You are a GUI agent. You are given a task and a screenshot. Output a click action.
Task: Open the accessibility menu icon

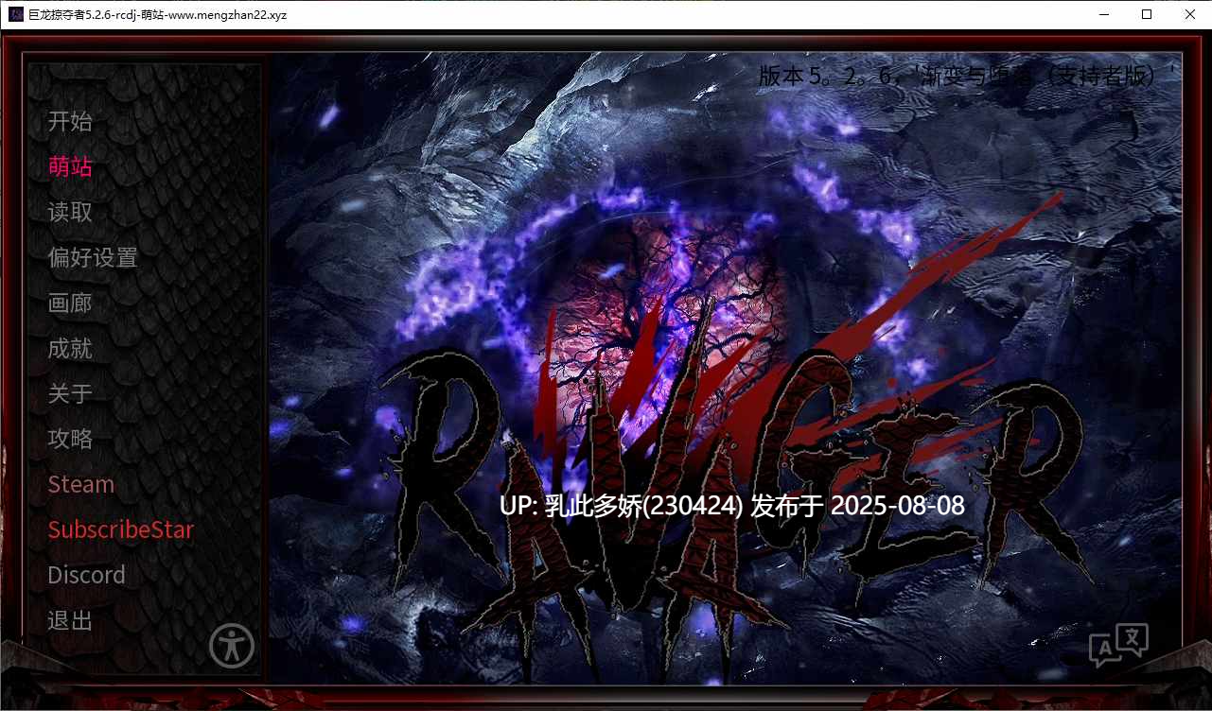[x=232, y=647]
